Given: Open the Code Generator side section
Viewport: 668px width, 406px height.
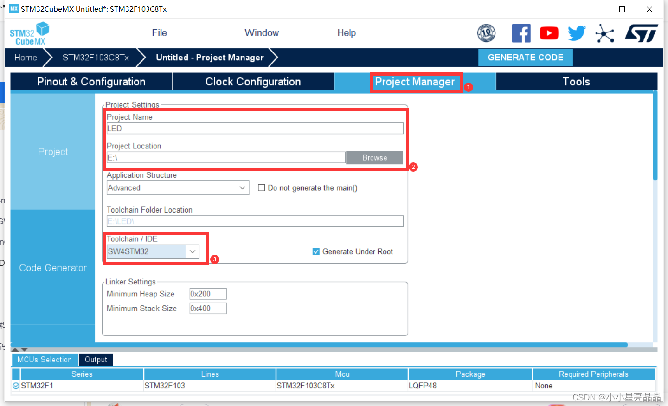Looking at the screenshot, I should point(53,268).
